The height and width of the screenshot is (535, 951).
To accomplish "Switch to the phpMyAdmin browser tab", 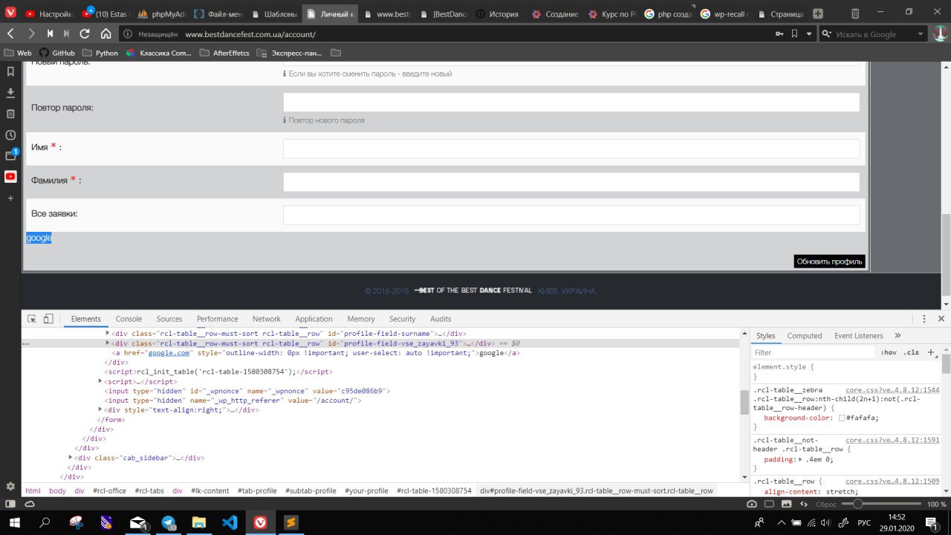I will 163,13.
